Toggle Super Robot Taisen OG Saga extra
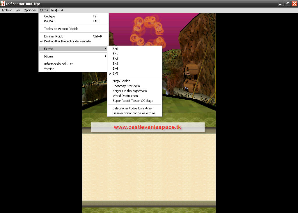Viewport: 298px width, 213px height. [135, 101]
